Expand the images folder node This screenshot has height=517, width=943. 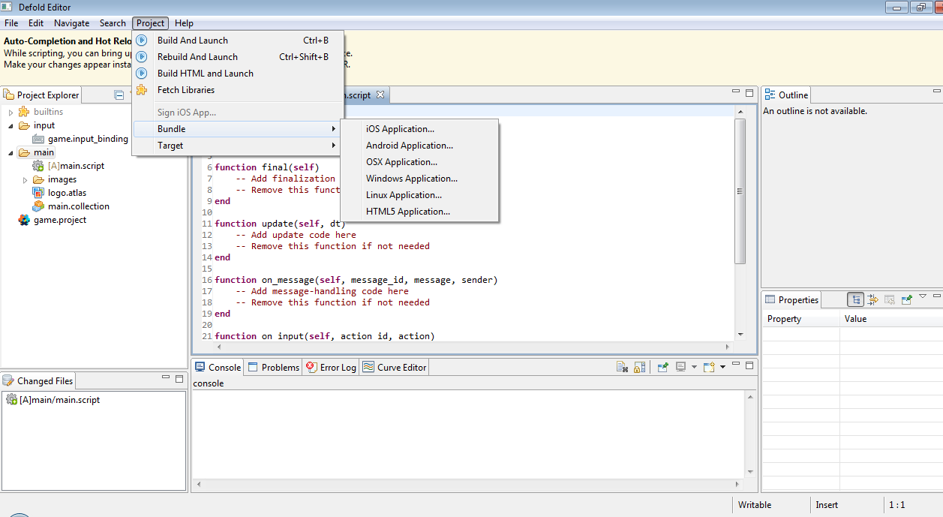point(25,179)
